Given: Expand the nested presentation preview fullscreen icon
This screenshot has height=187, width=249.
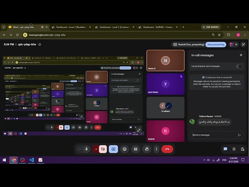Looking at the screenshot, I should pyautogui.click(x=139, y=131).
